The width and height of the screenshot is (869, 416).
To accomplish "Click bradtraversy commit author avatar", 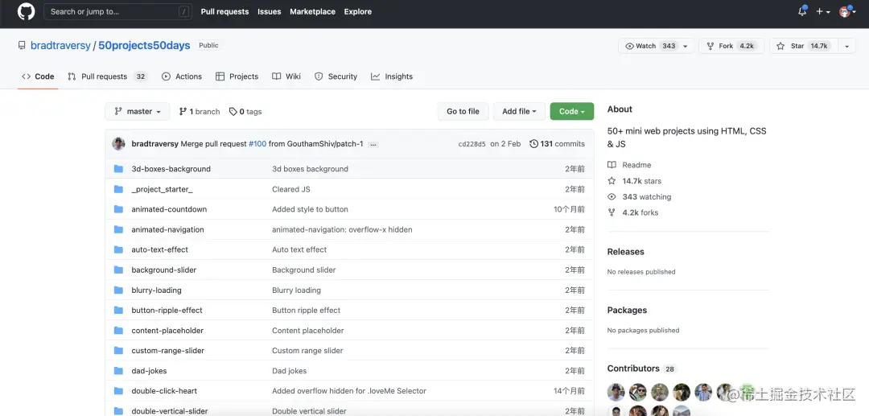I will click(x=118, y=144).
